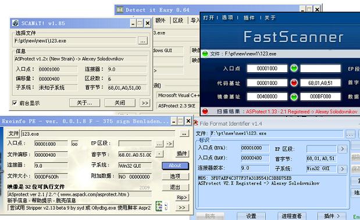
Task: Click the Exeinfo PE file name field 123.exe
Action: pyautogui.click(x=98, y=134)
